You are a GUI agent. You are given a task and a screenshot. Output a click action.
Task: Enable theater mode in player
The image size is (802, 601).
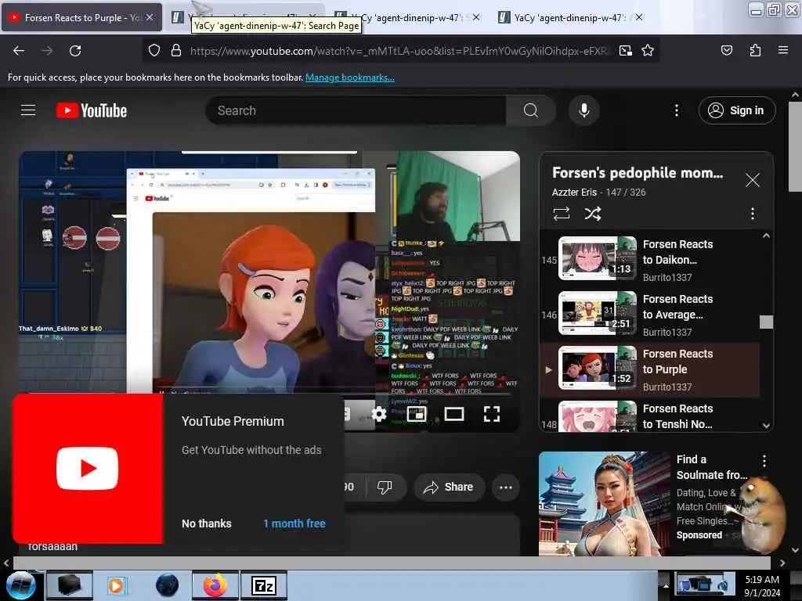[453, 414]
